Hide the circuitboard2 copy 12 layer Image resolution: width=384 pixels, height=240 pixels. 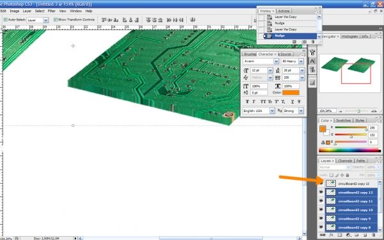pos(321,192)
